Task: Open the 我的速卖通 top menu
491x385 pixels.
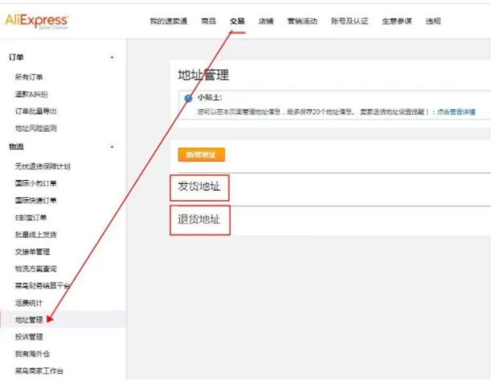Action: coord(169,21)
